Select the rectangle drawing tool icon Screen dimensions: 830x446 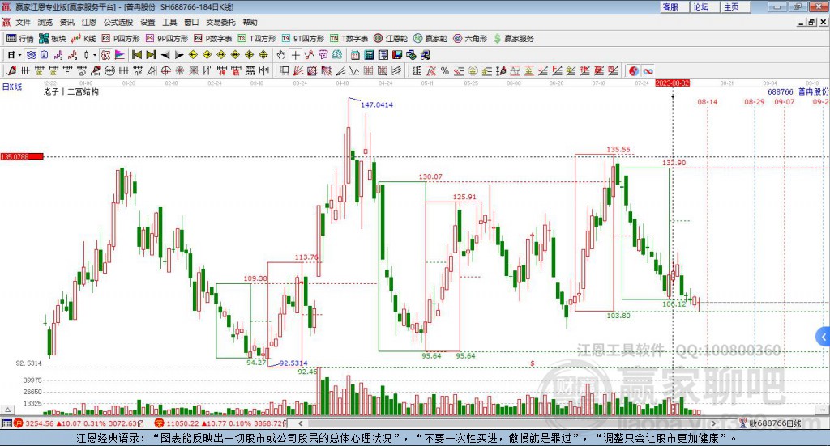pos(285,70)
